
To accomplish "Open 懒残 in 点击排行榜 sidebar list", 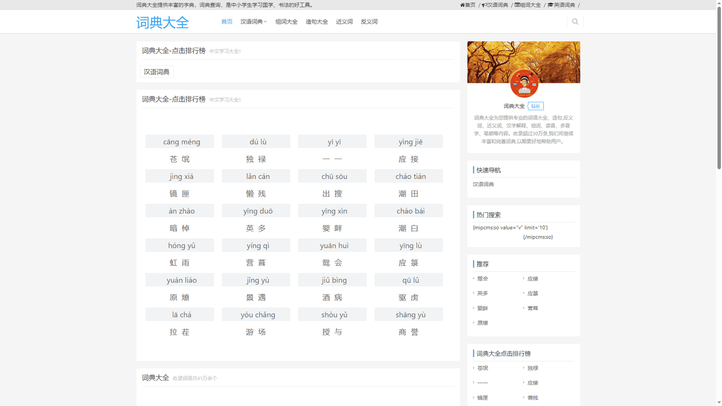I will pos(532,397).
